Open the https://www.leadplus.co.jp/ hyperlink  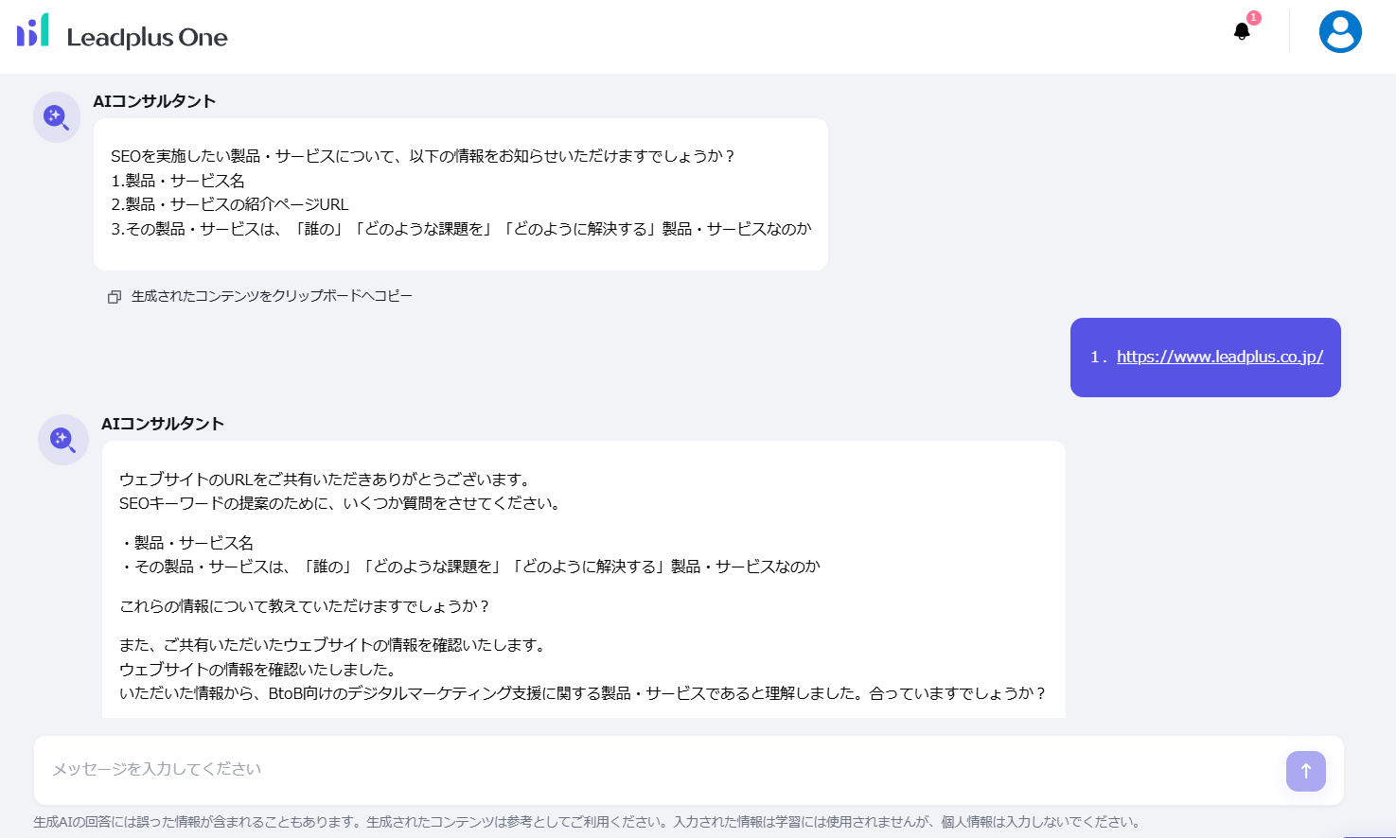1219,357
